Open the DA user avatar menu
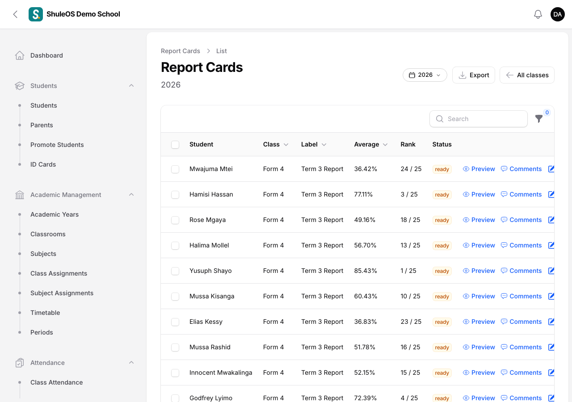The image size is (572, 402). point(558,14)
